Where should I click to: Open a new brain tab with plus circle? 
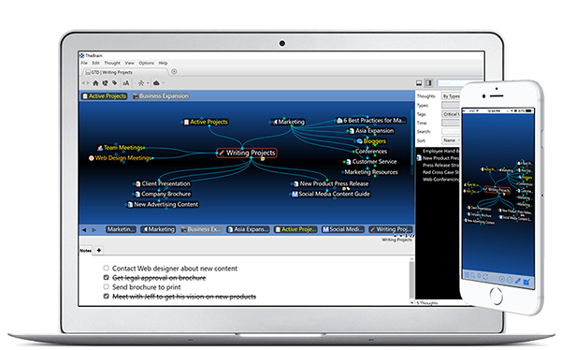click(x=174, y=71)
